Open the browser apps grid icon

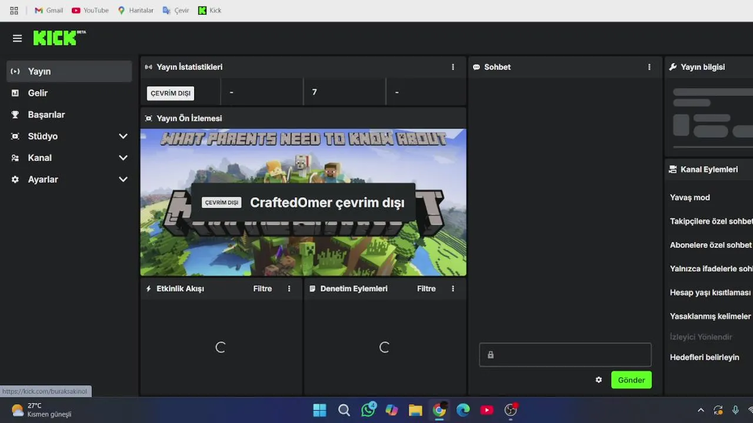[14, 11]
